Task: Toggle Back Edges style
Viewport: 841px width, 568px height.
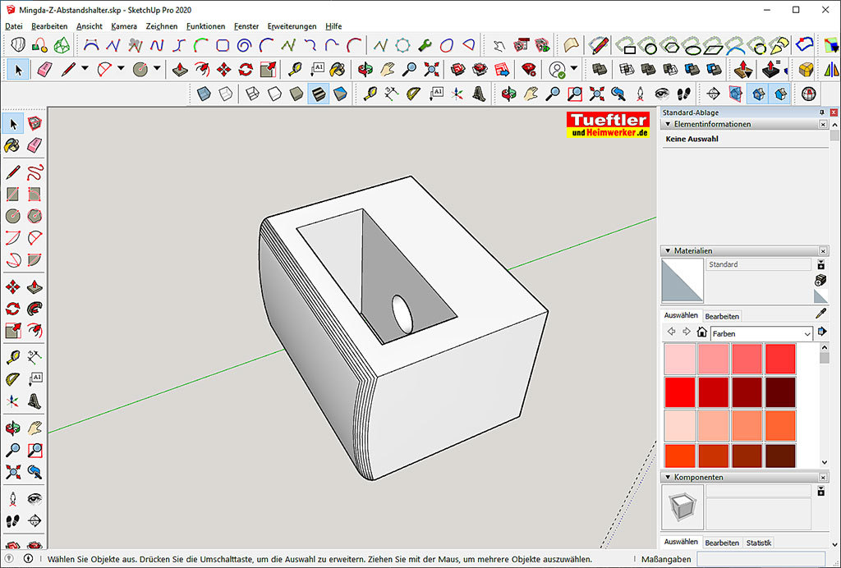Action: click(225, 94)
